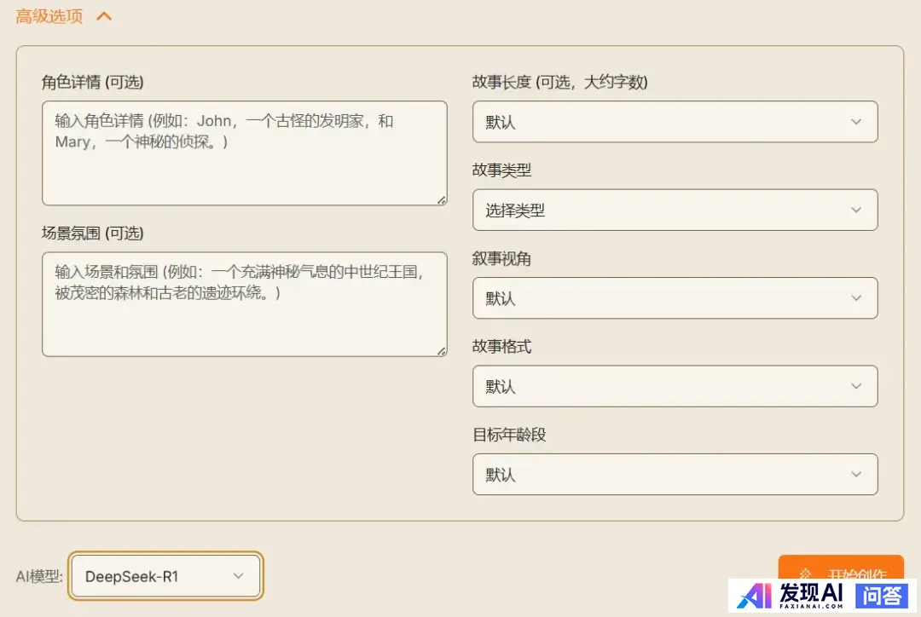Grab the 场景氛围 textarea resize handle

(x=442, y=351)
